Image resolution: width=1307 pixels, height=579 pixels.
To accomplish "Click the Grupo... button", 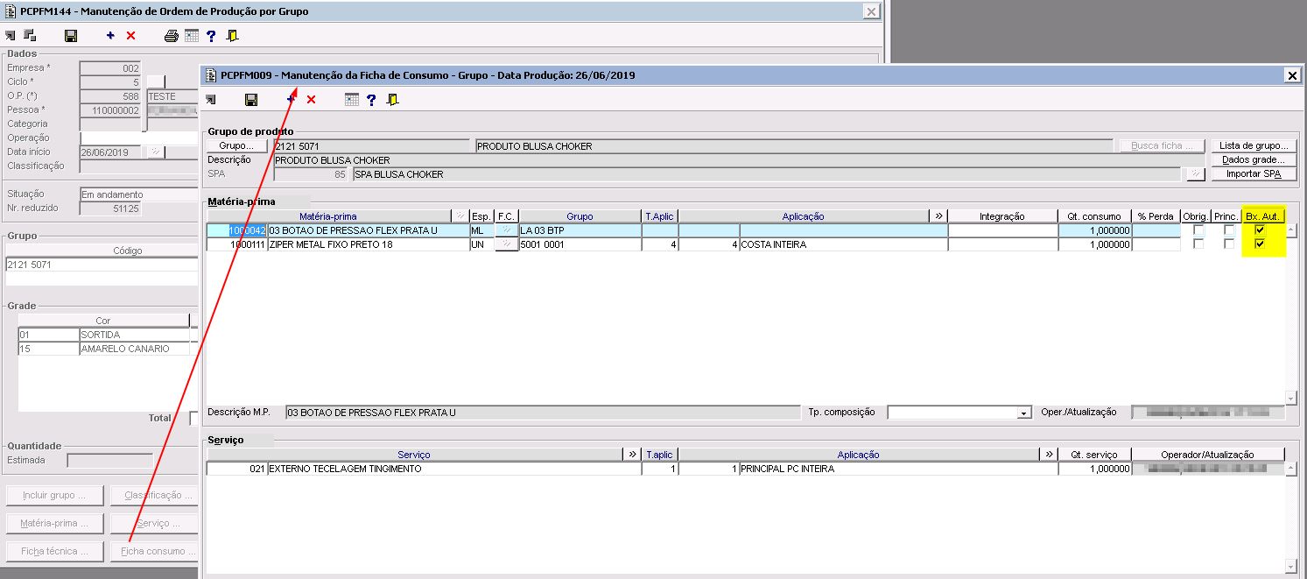I will tap(236, 145).
